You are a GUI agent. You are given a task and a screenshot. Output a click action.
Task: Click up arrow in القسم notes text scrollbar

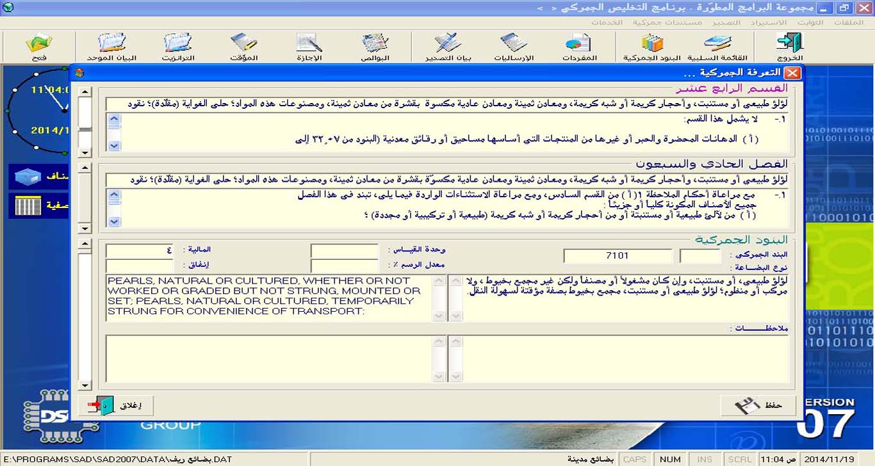[114, 119]
